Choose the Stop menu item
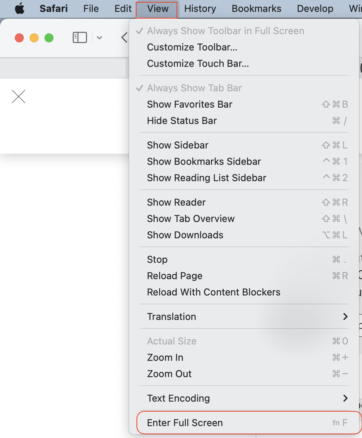This screenshot has width=362, height=438. click(x=244, y=259)
